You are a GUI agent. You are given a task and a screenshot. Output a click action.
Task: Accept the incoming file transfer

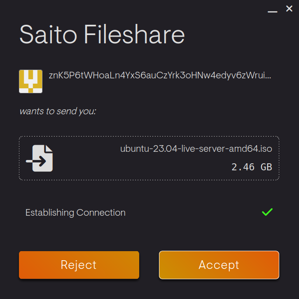point(219,265)
